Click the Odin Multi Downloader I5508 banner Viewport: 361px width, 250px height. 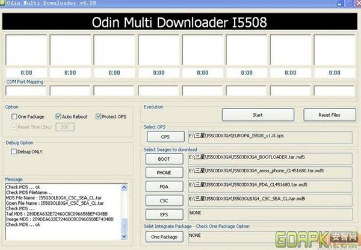[x=179, y=22]
